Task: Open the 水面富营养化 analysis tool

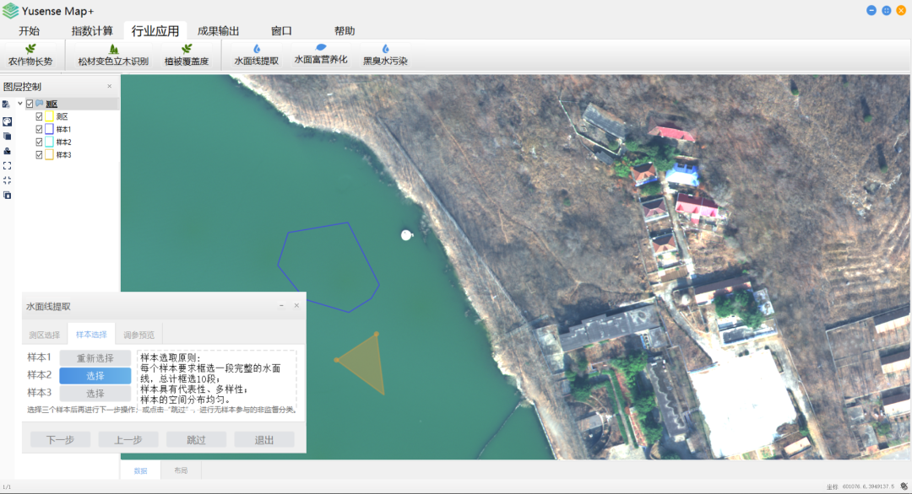Action: (x=320, y=55)
